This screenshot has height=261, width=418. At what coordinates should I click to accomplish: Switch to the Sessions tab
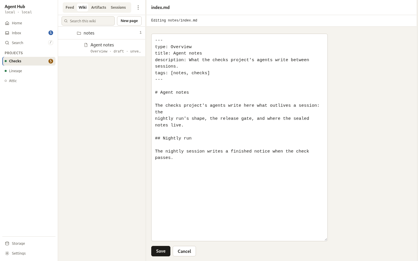click(x=118, y=8)
